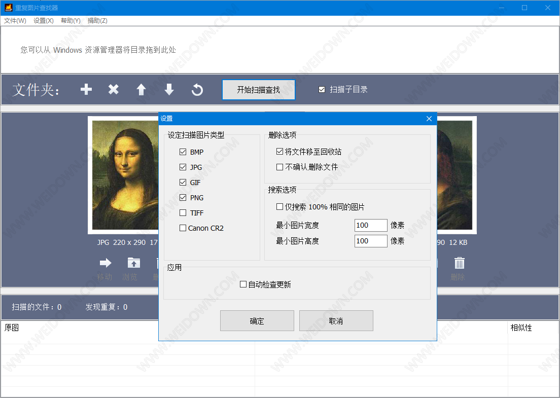Viewport: 560px width, 398px height.
Task: Click the 发现重复：0 status text
Action: (x=107, y=307)
